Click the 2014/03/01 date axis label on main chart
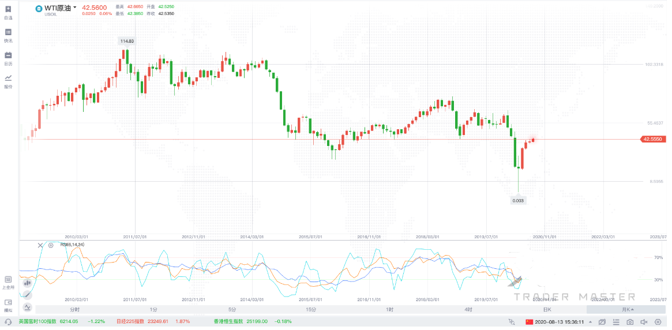This screenshot has width=672, height=330. click(x=251, y=237)
